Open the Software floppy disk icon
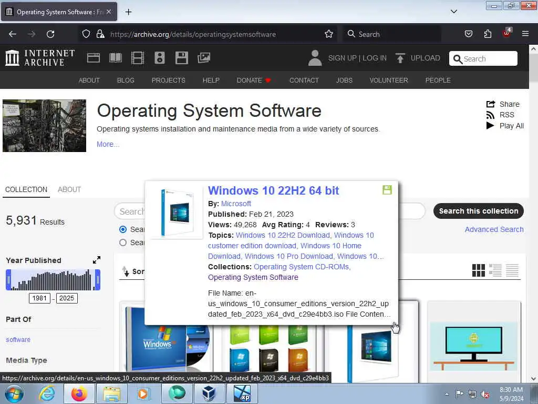Image resolution: width=538 pixels, height=404 pixels. pos(181,58)
